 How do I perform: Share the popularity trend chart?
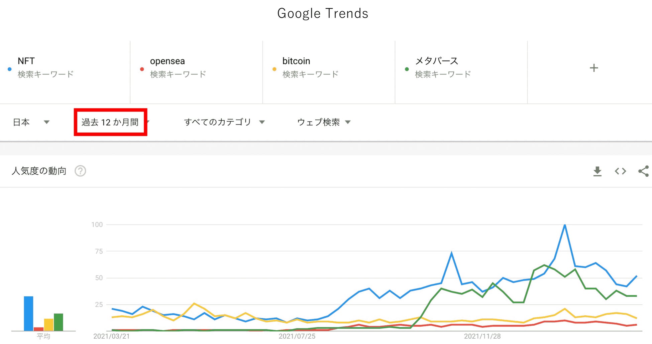point(643,171)
